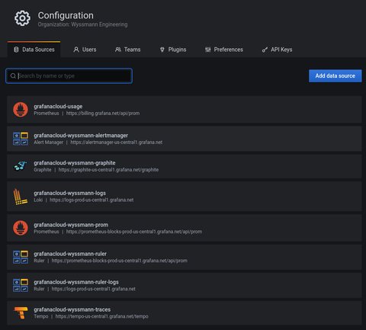Screen dimensions: 366x330
Task: Click the Organization: Wyssmann Engineering subtitle
Action: coord(82,24)
